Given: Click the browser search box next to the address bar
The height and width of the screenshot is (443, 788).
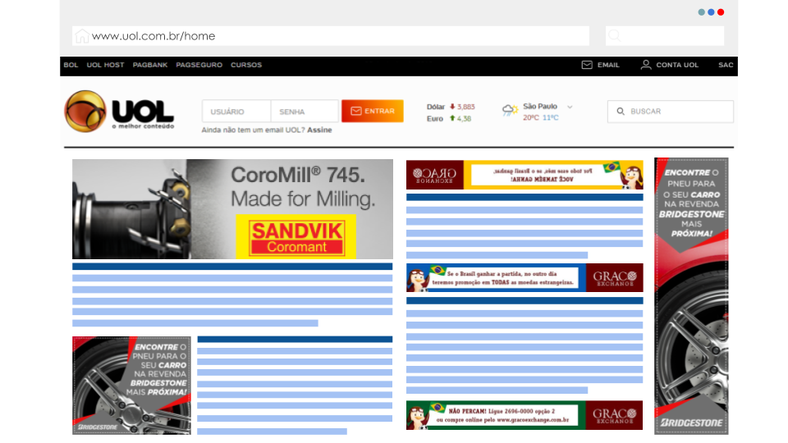Looking at the screenshot, I should click(664, 35).
